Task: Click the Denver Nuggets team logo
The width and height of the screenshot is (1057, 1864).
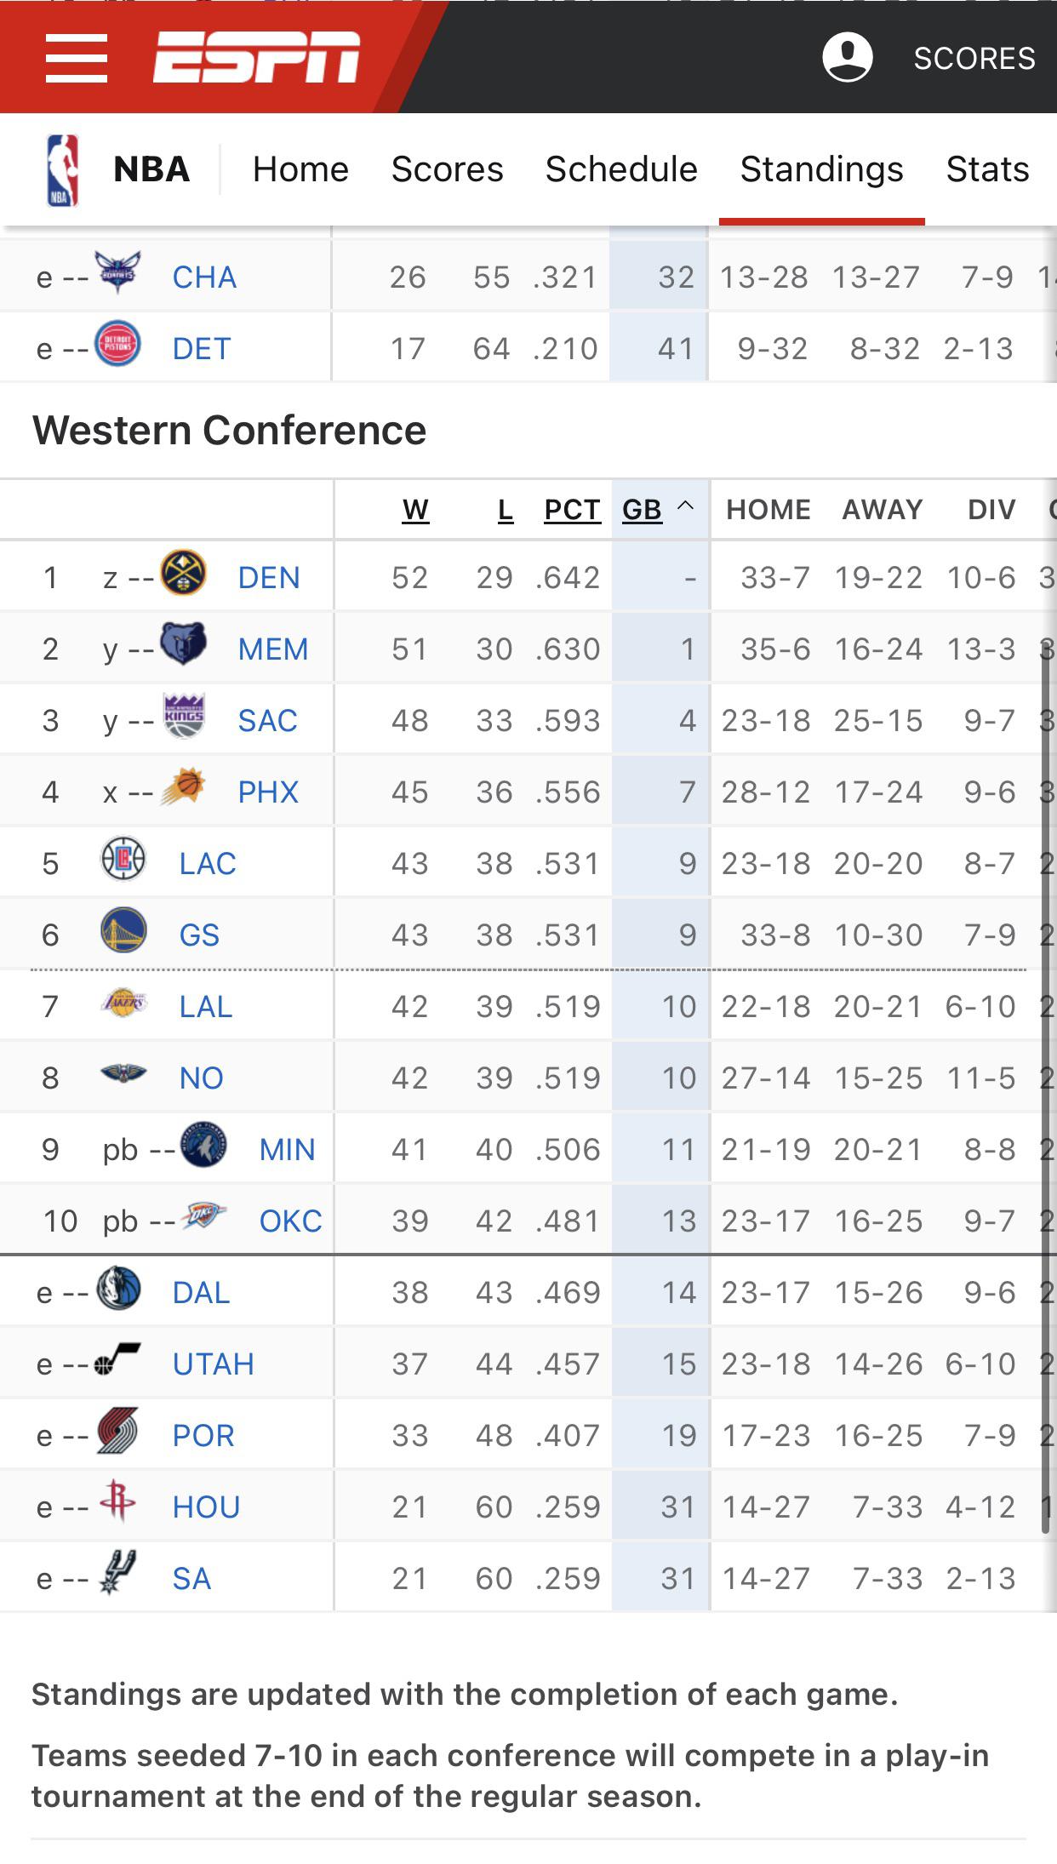Action: [x=184, y=573]
